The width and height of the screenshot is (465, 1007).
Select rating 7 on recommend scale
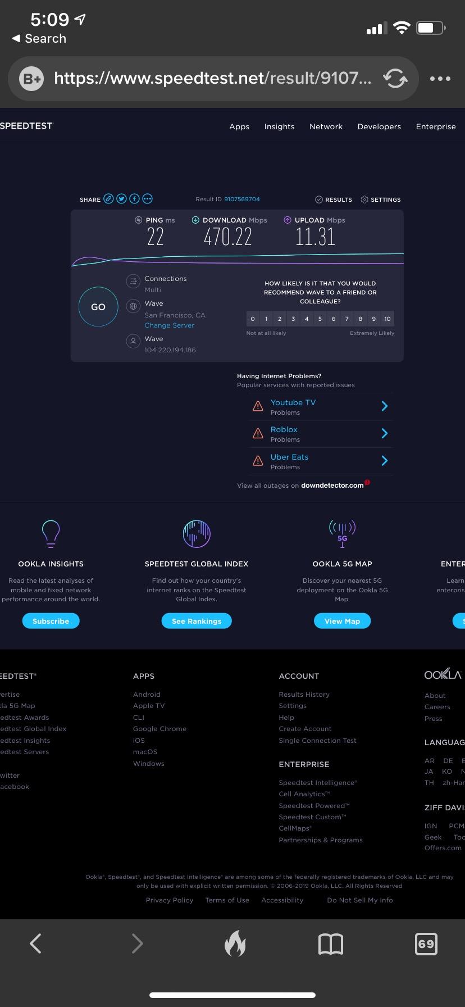point(347,319)
